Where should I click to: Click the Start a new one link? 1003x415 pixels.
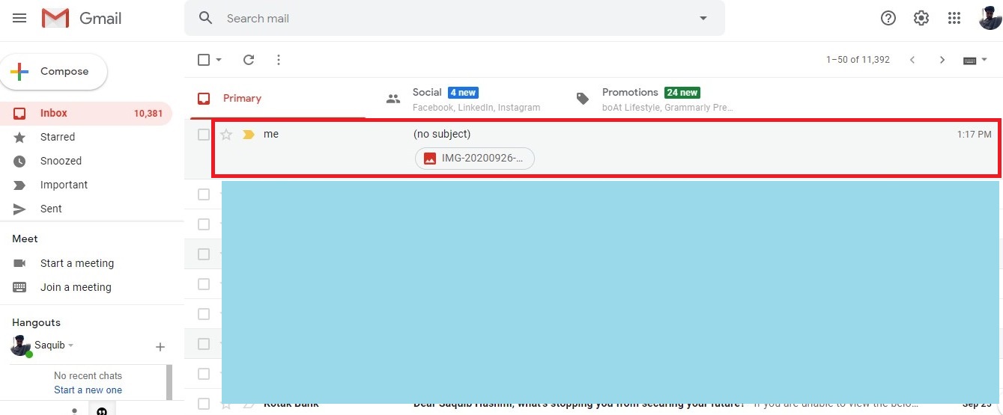pyautogui.click(x=88, y=390)
